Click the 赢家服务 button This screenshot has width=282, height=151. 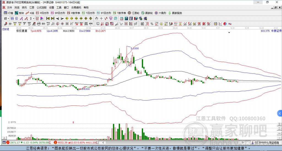(175, 13)
